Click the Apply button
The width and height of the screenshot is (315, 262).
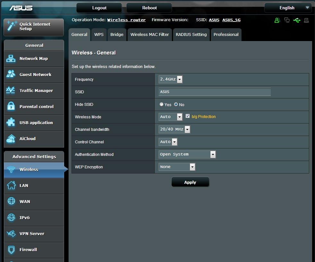tap(190, 182)
